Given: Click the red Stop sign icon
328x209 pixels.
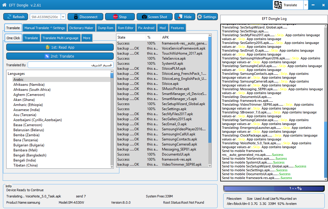Looking at the screenshot, I should (x=115, y=17).
